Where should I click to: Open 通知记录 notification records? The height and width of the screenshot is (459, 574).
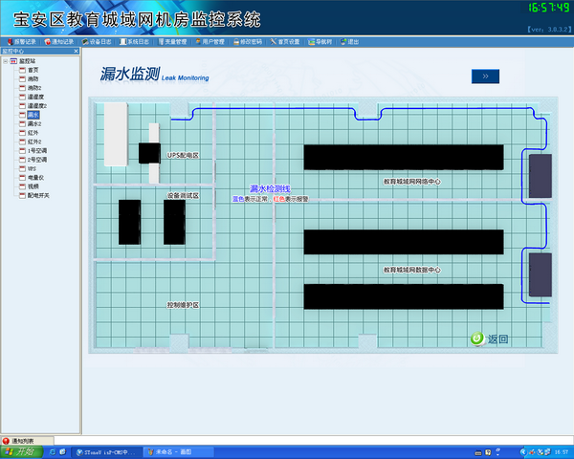[59, 42]
